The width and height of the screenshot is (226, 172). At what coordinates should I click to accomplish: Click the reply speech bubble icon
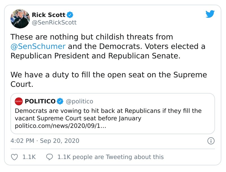(x=50, y=157)
